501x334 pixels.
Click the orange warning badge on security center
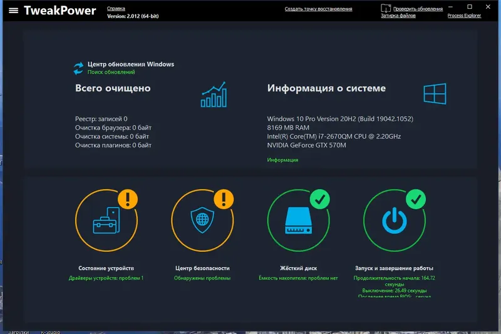(224, 199)
